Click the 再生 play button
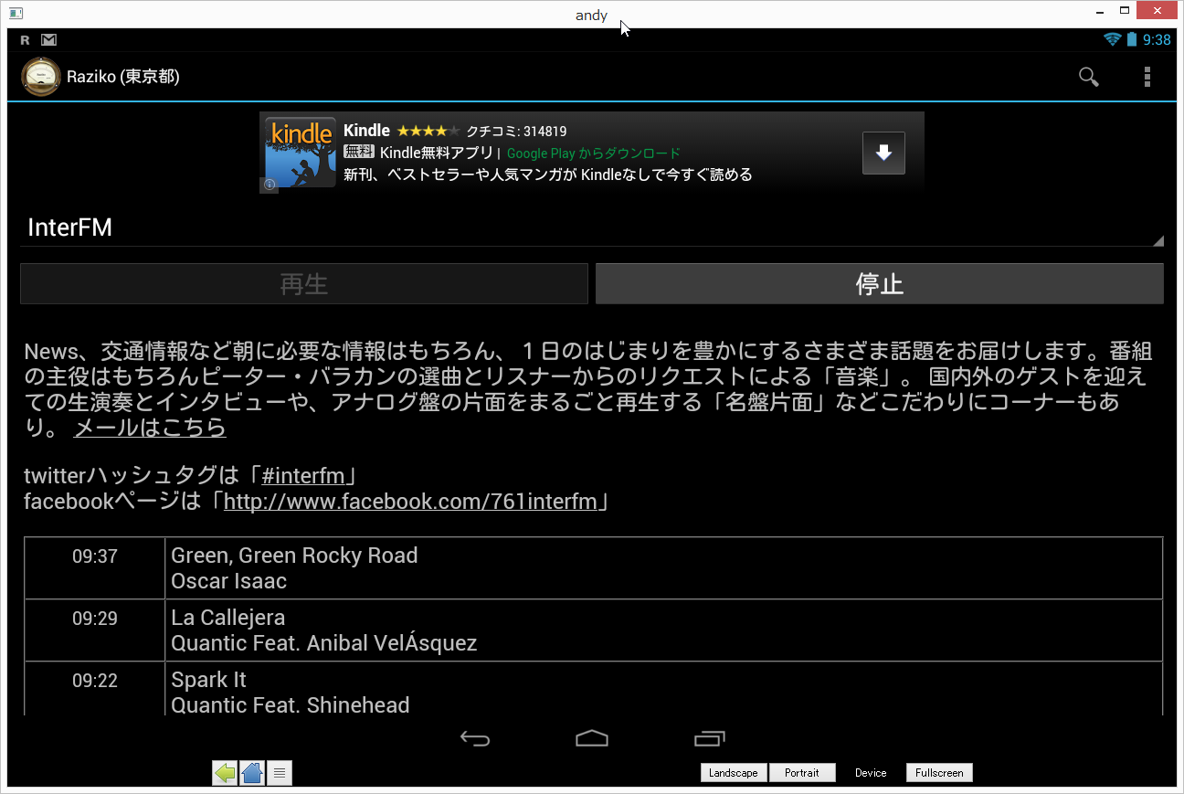Screen dimensions: 1184x794 coord(304,284)
